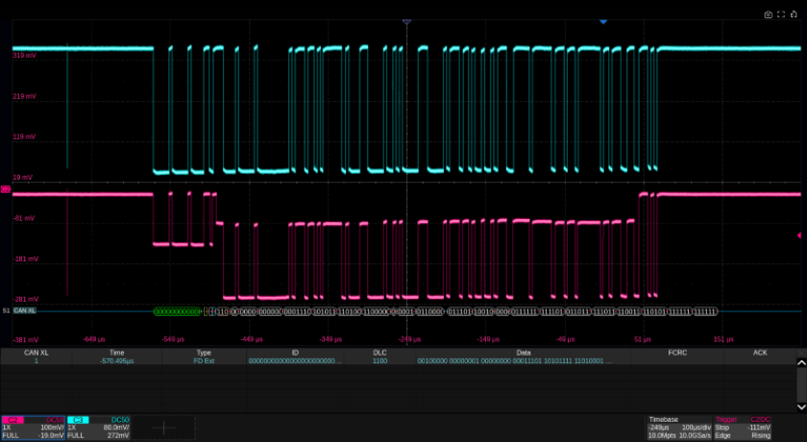Open the Timebase settings box
The width and height of the screenshot is (807, 442).
pos(679,428)
